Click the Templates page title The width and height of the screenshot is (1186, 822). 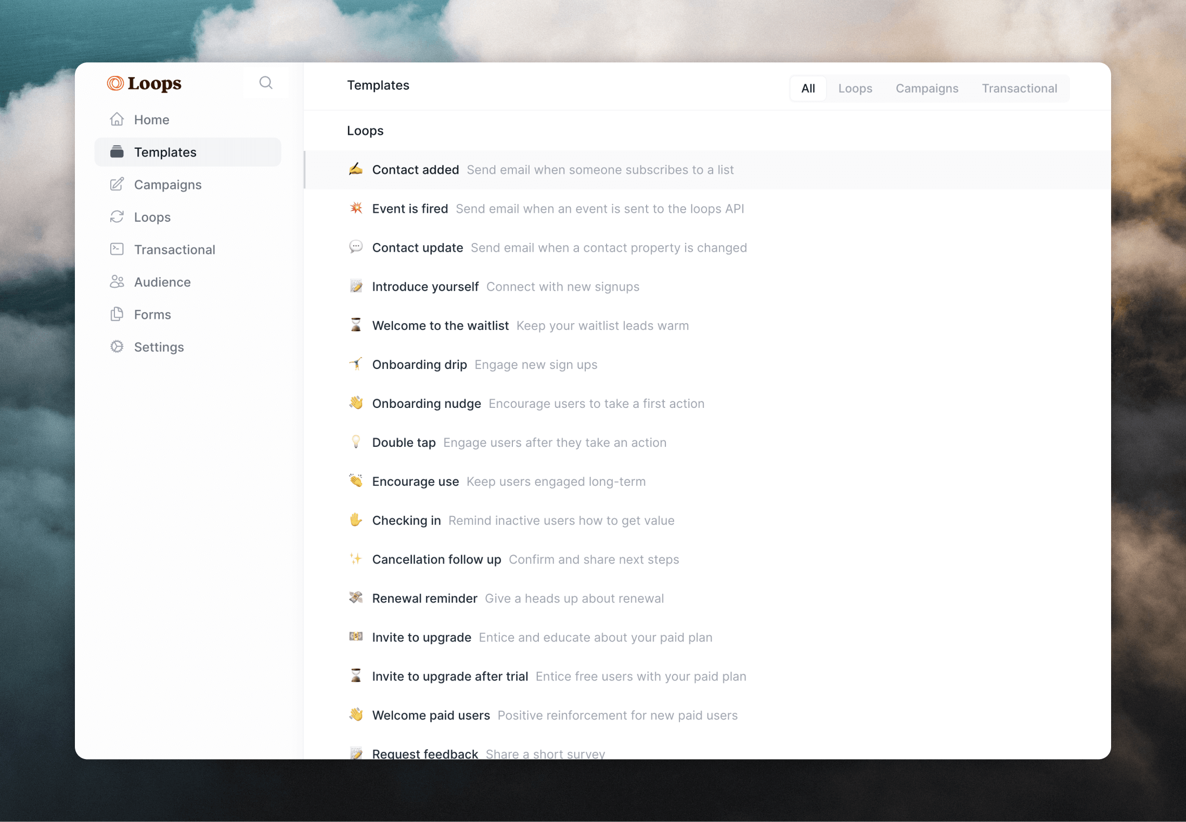378,85
